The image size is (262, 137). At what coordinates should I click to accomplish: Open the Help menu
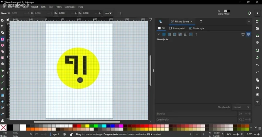coord(81,7)
